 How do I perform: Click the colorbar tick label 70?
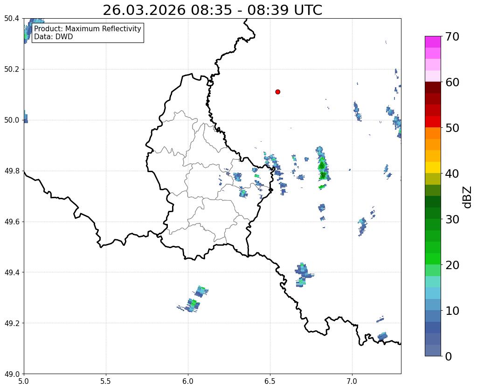pos(452,36)
